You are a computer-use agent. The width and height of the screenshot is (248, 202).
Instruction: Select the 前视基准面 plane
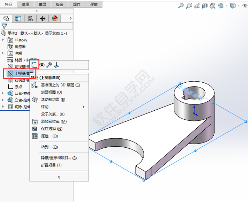19,67
